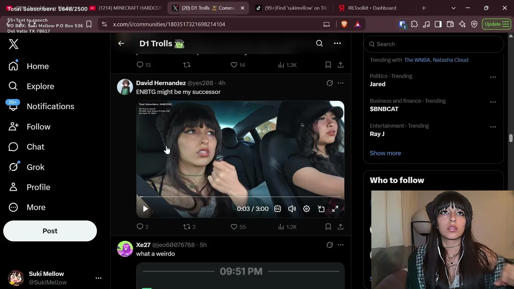This screenshot has width=514, height=289.
Task: Open Notifications in the X sidebar
Action: pyautogui.click(x=41, y=106)
